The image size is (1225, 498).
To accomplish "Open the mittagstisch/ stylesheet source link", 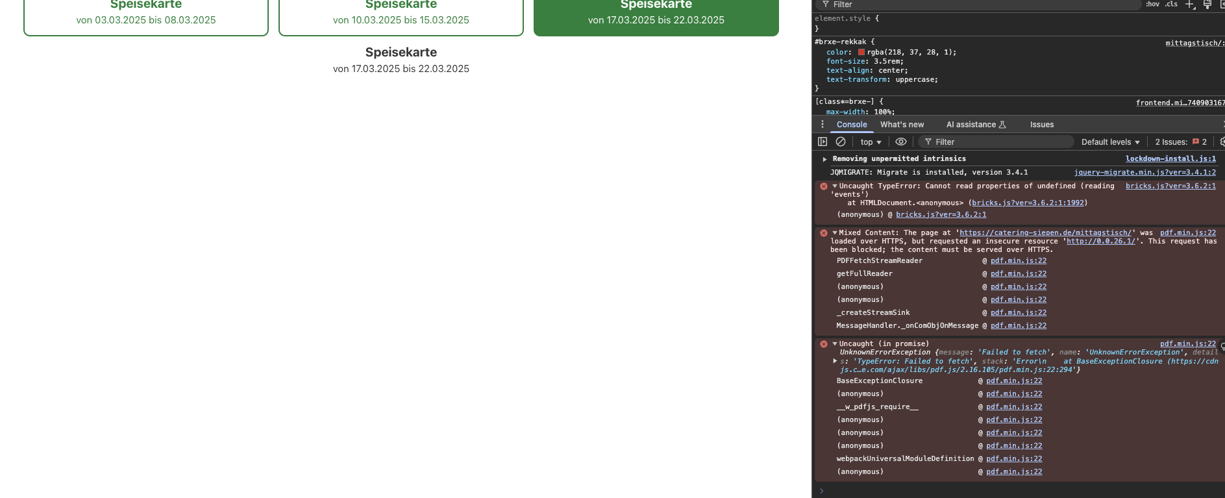I will pyautogui.click(x=1194, y=43).
